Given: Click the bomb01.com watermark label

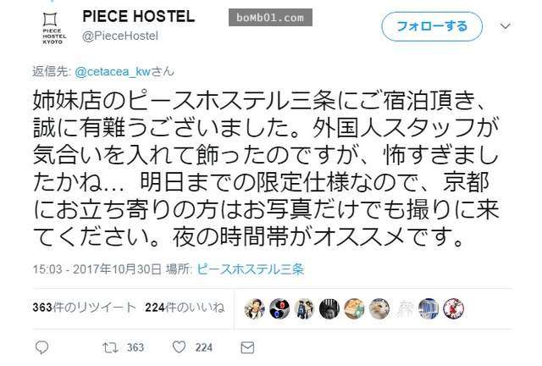Looking at the screenshot, I should (x=270, y=17).
